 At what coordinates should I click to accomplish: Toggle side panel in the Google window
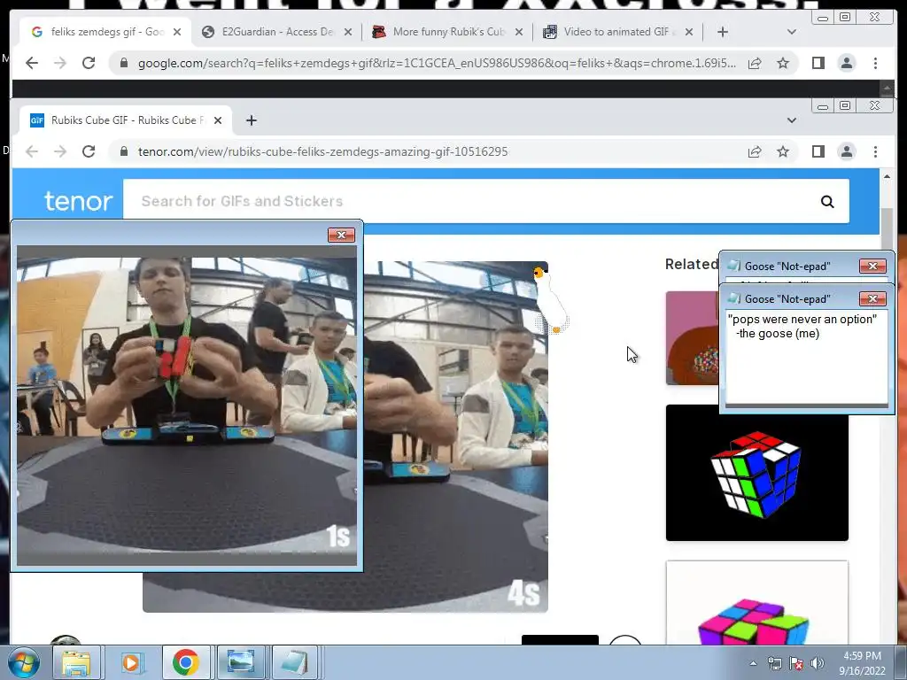[x=818, y=63]
